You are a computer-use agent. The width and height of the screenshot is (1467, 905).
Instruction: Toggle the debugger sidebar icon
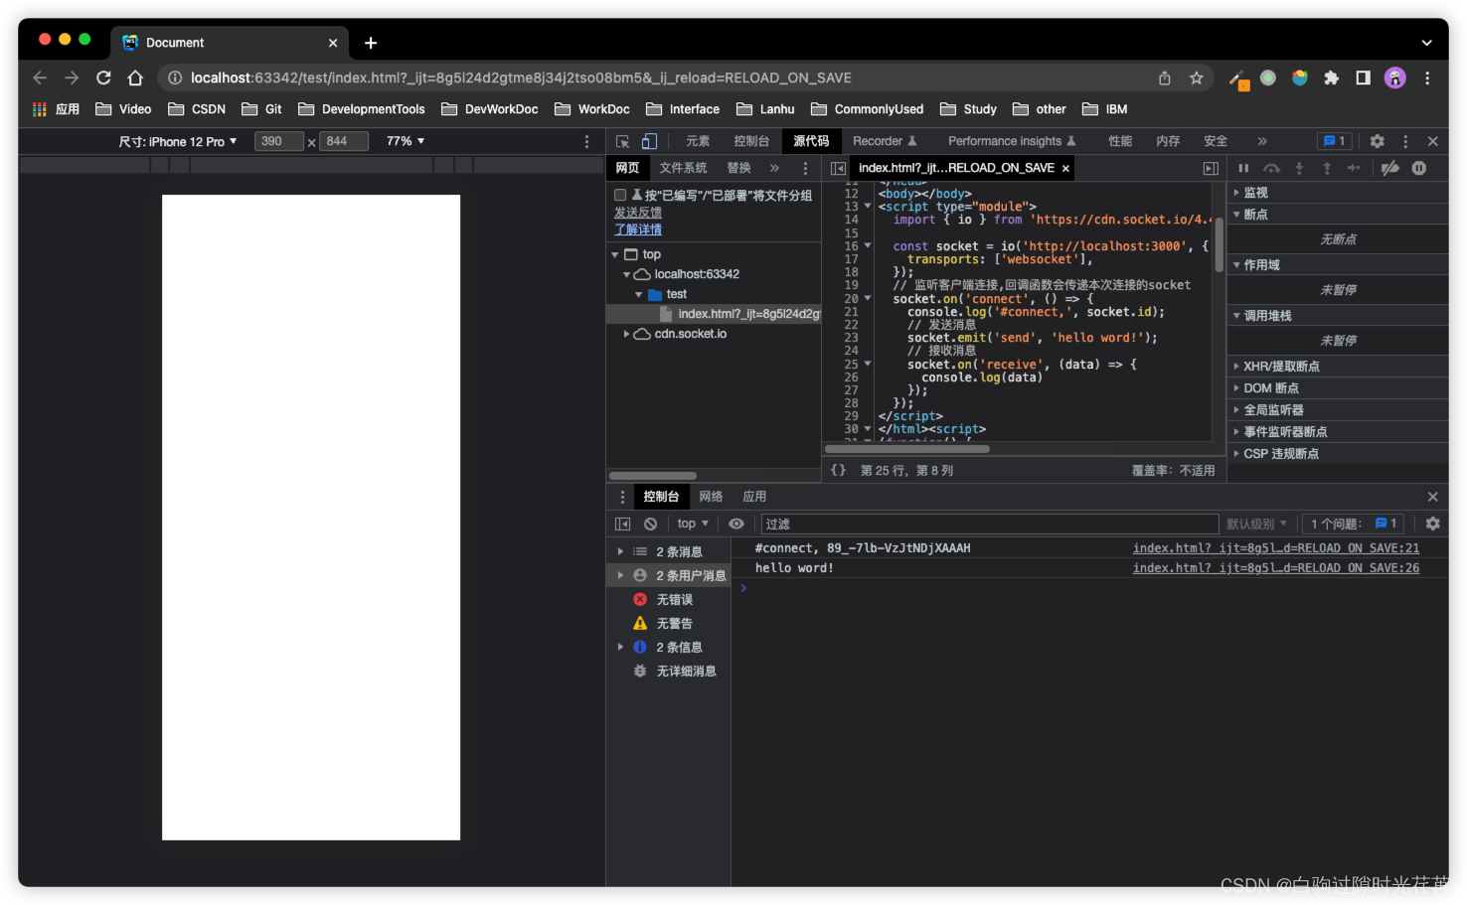[1211, 168]
